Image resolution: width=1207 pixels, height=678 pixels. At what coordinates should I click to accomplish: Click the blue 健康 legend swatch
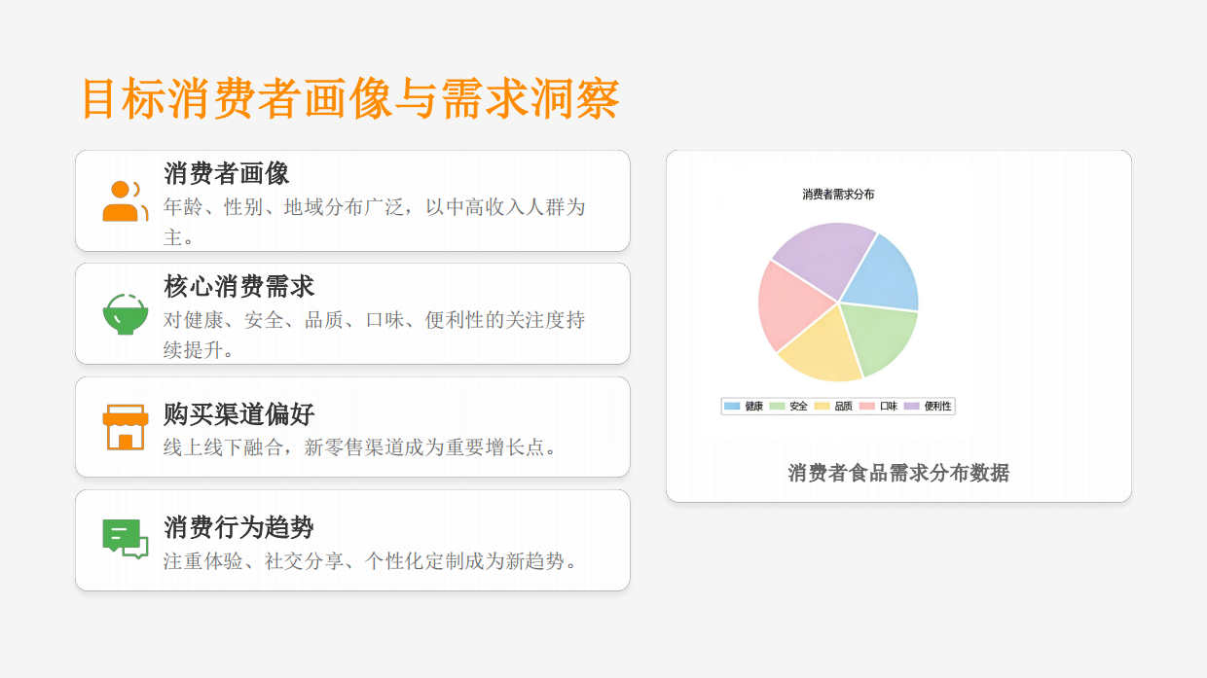click(732, 406)
